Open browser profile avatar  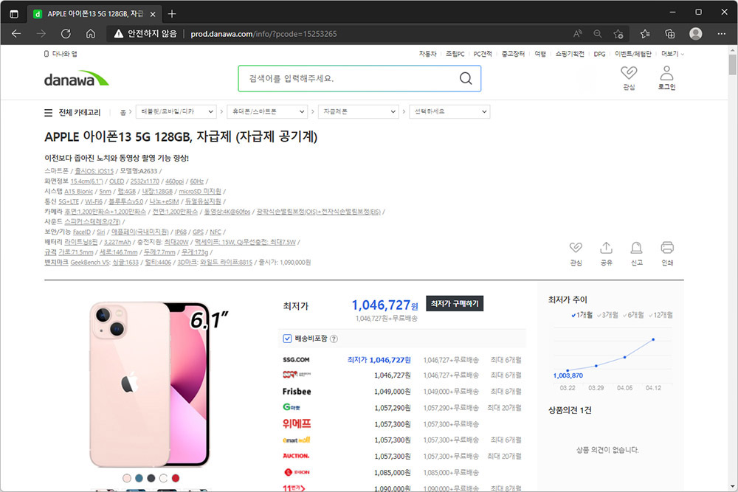click(696, 33)
